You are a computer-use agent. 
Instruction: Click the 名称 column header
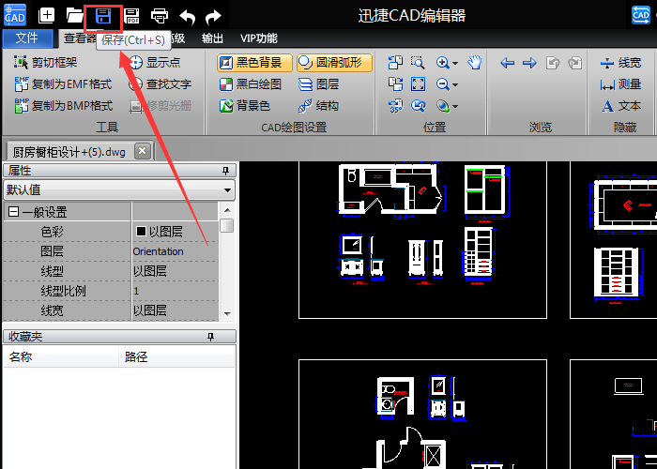61,357
